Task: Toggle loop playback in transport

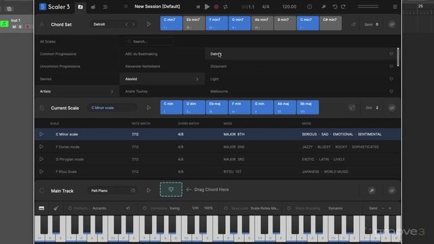Action: pyautogui.click(x=226, y=7)
